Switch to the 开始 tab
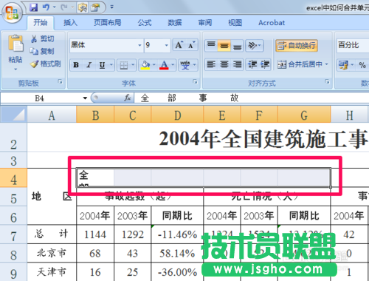The height and width of the screenshot is (281, 369). 41,23
